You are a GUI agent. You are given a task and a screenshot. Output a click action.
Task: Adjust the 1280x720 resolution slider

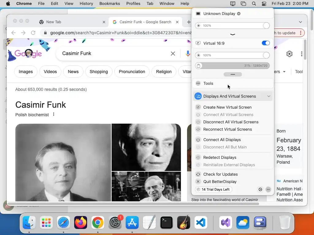(232, 65)
